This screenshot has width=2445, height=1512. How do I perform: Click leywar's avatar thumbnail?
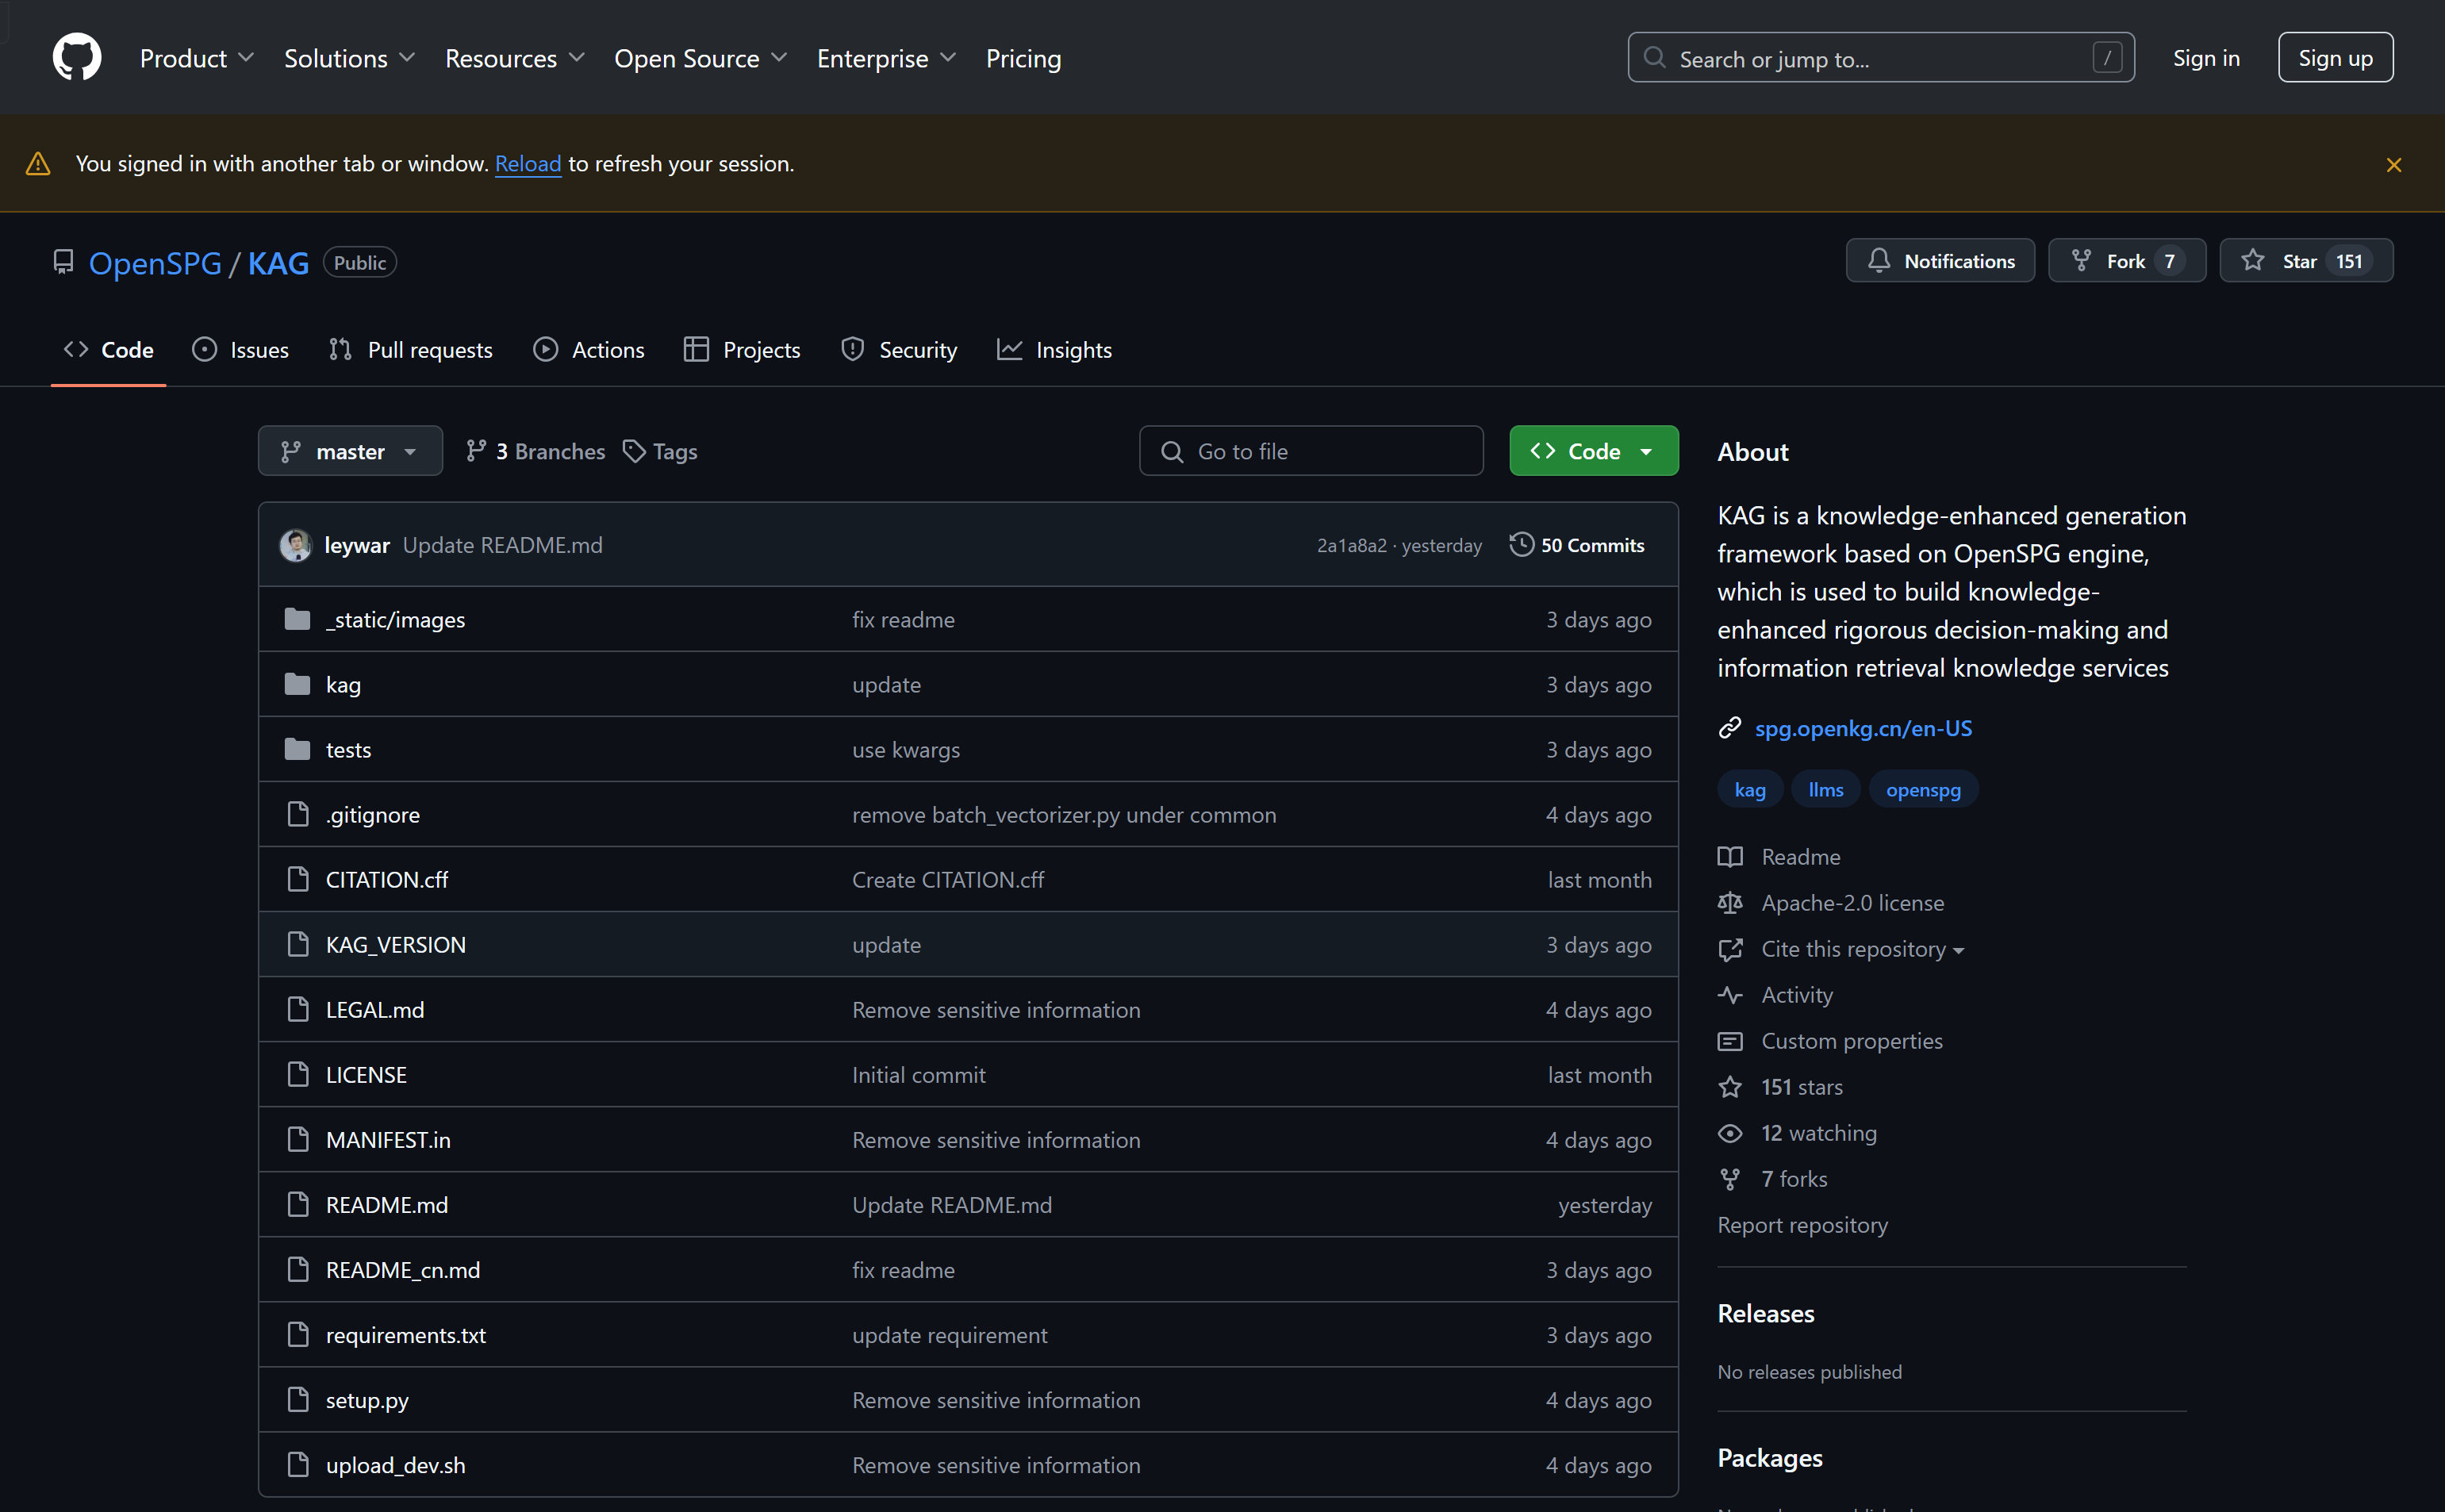[296, 545]
